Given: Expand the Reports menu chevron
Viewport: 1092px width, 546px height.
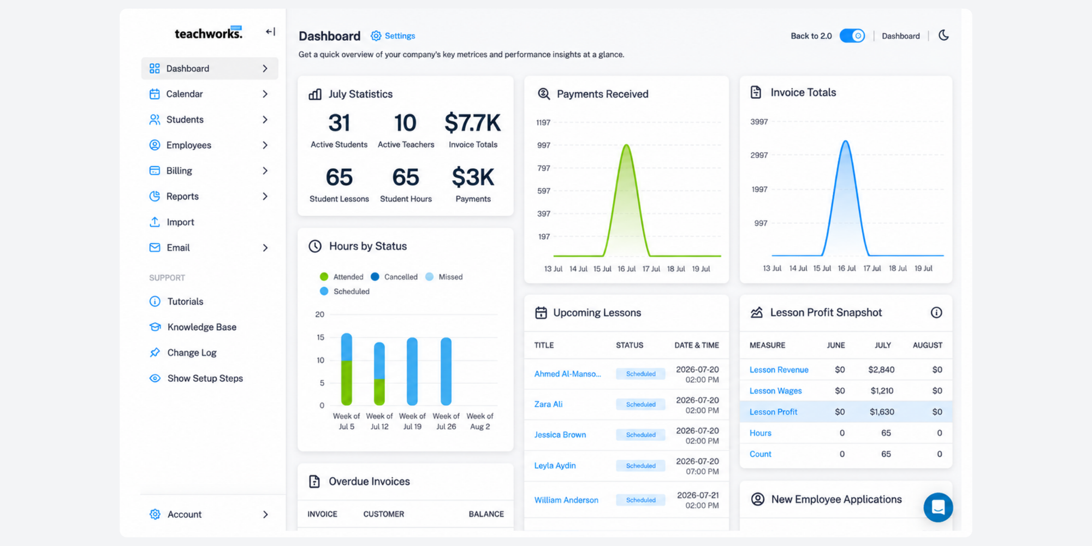Looking at the screenshot, I should pos(265,196).
